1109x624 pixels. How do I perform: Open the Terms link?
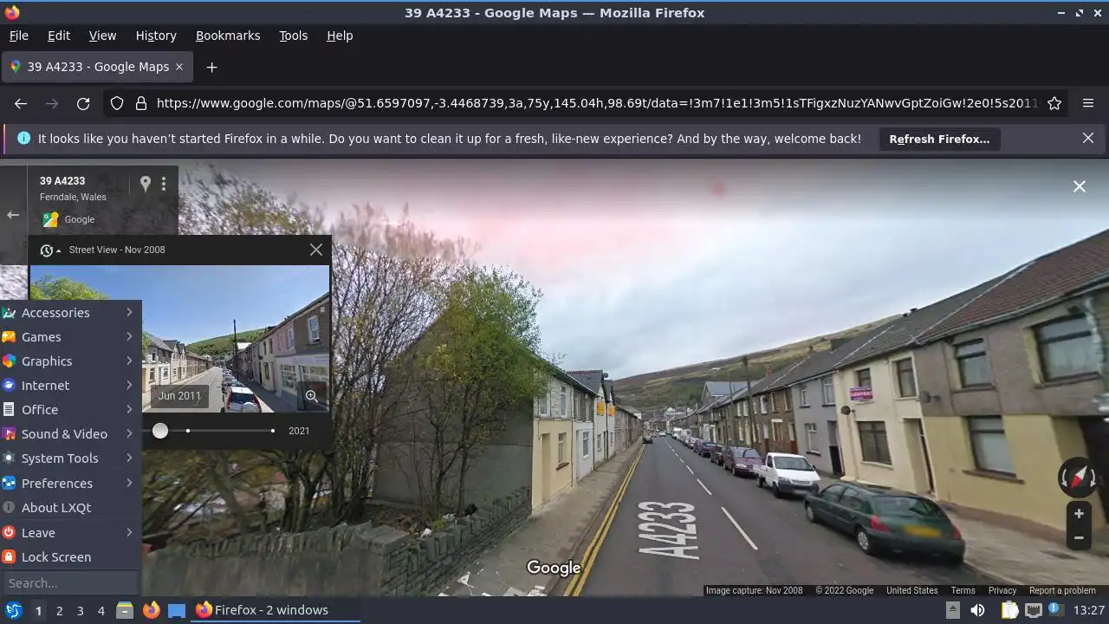(963, 590)
